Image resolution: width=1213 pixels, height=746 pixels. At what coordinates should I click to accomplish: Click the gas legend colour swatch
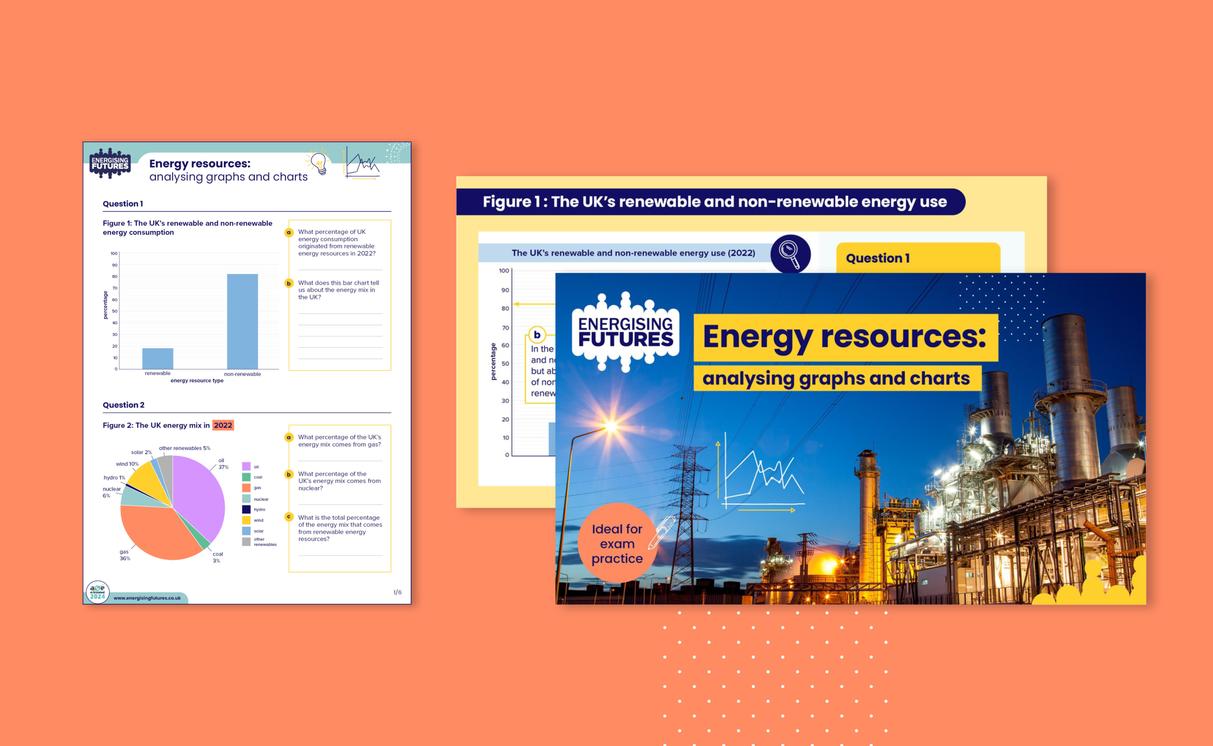click(246, 488)
